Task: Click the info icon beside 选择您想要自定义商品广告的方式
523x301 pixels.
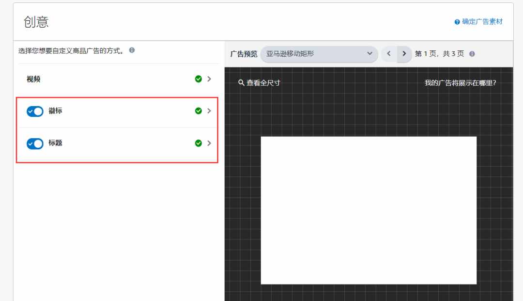Action: pos(132,50)
